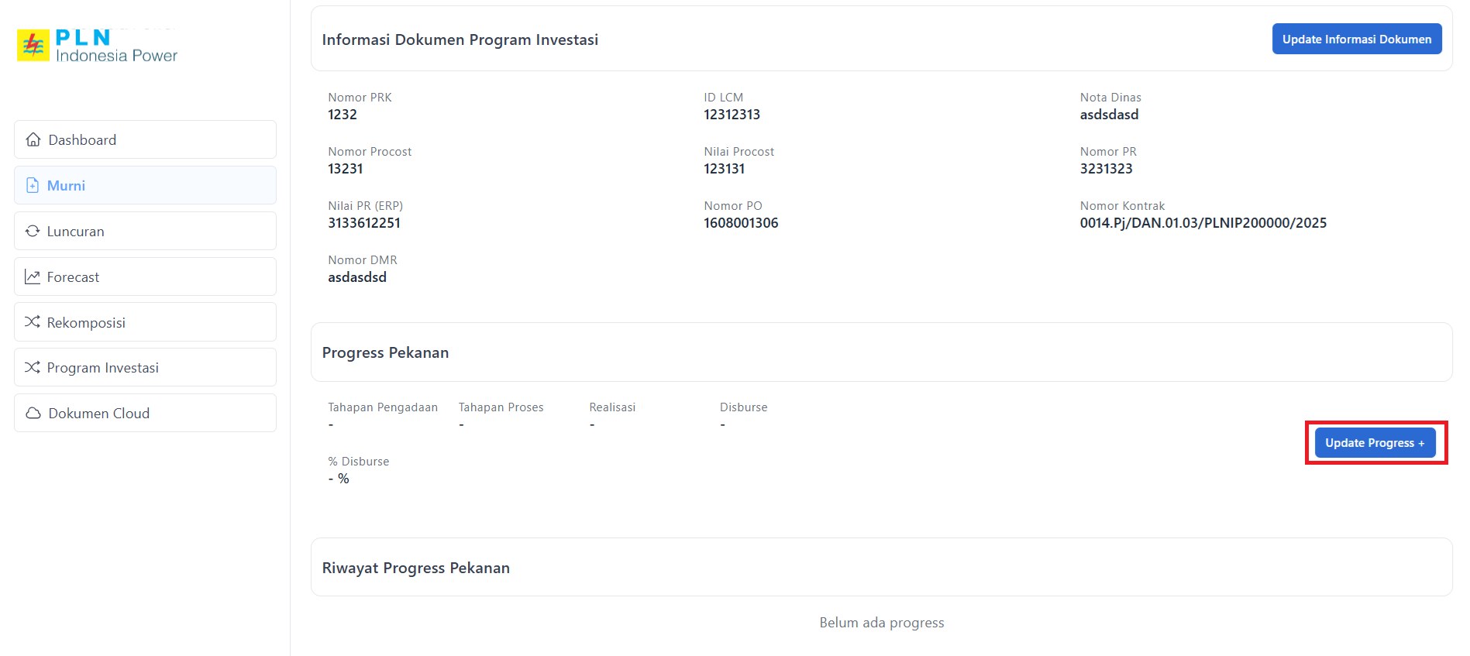Click the shuffle icon beside Rekomposisi
The image size is (1470, 656).
33,322
